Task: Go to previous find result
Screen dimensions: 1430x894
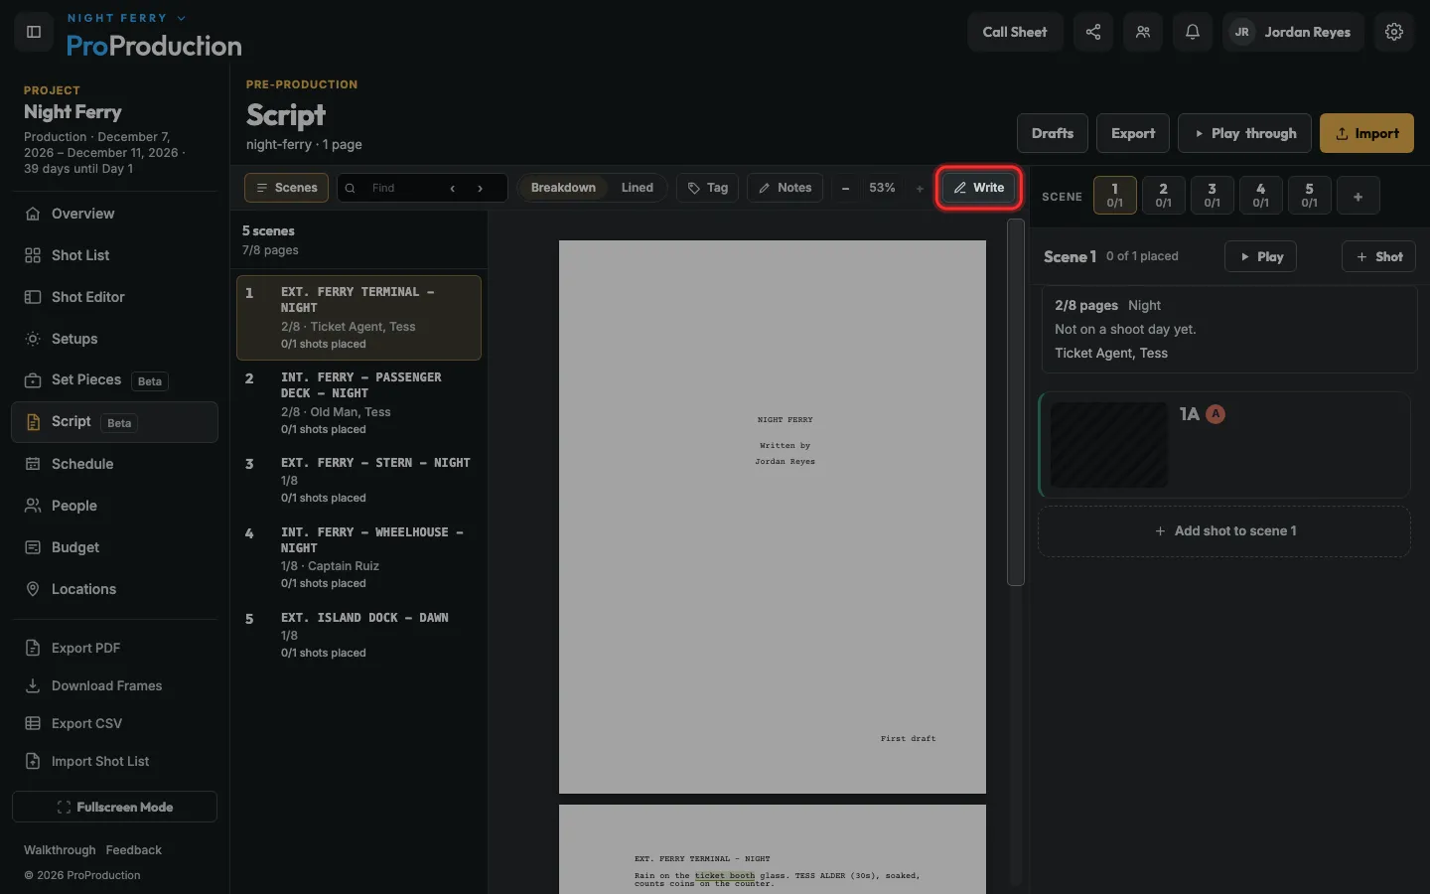Action: pos(453,188)
